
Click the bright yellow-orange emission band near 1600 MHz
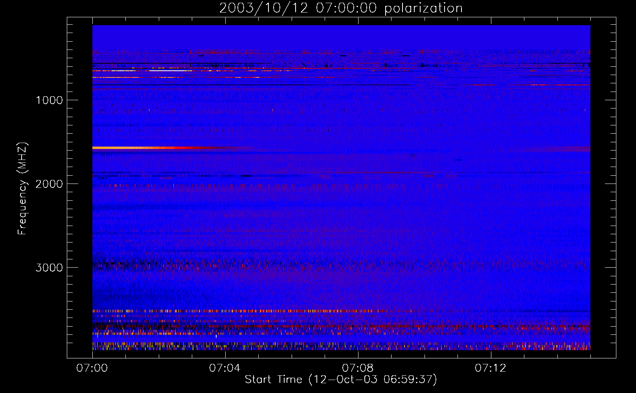pos(165,148)
